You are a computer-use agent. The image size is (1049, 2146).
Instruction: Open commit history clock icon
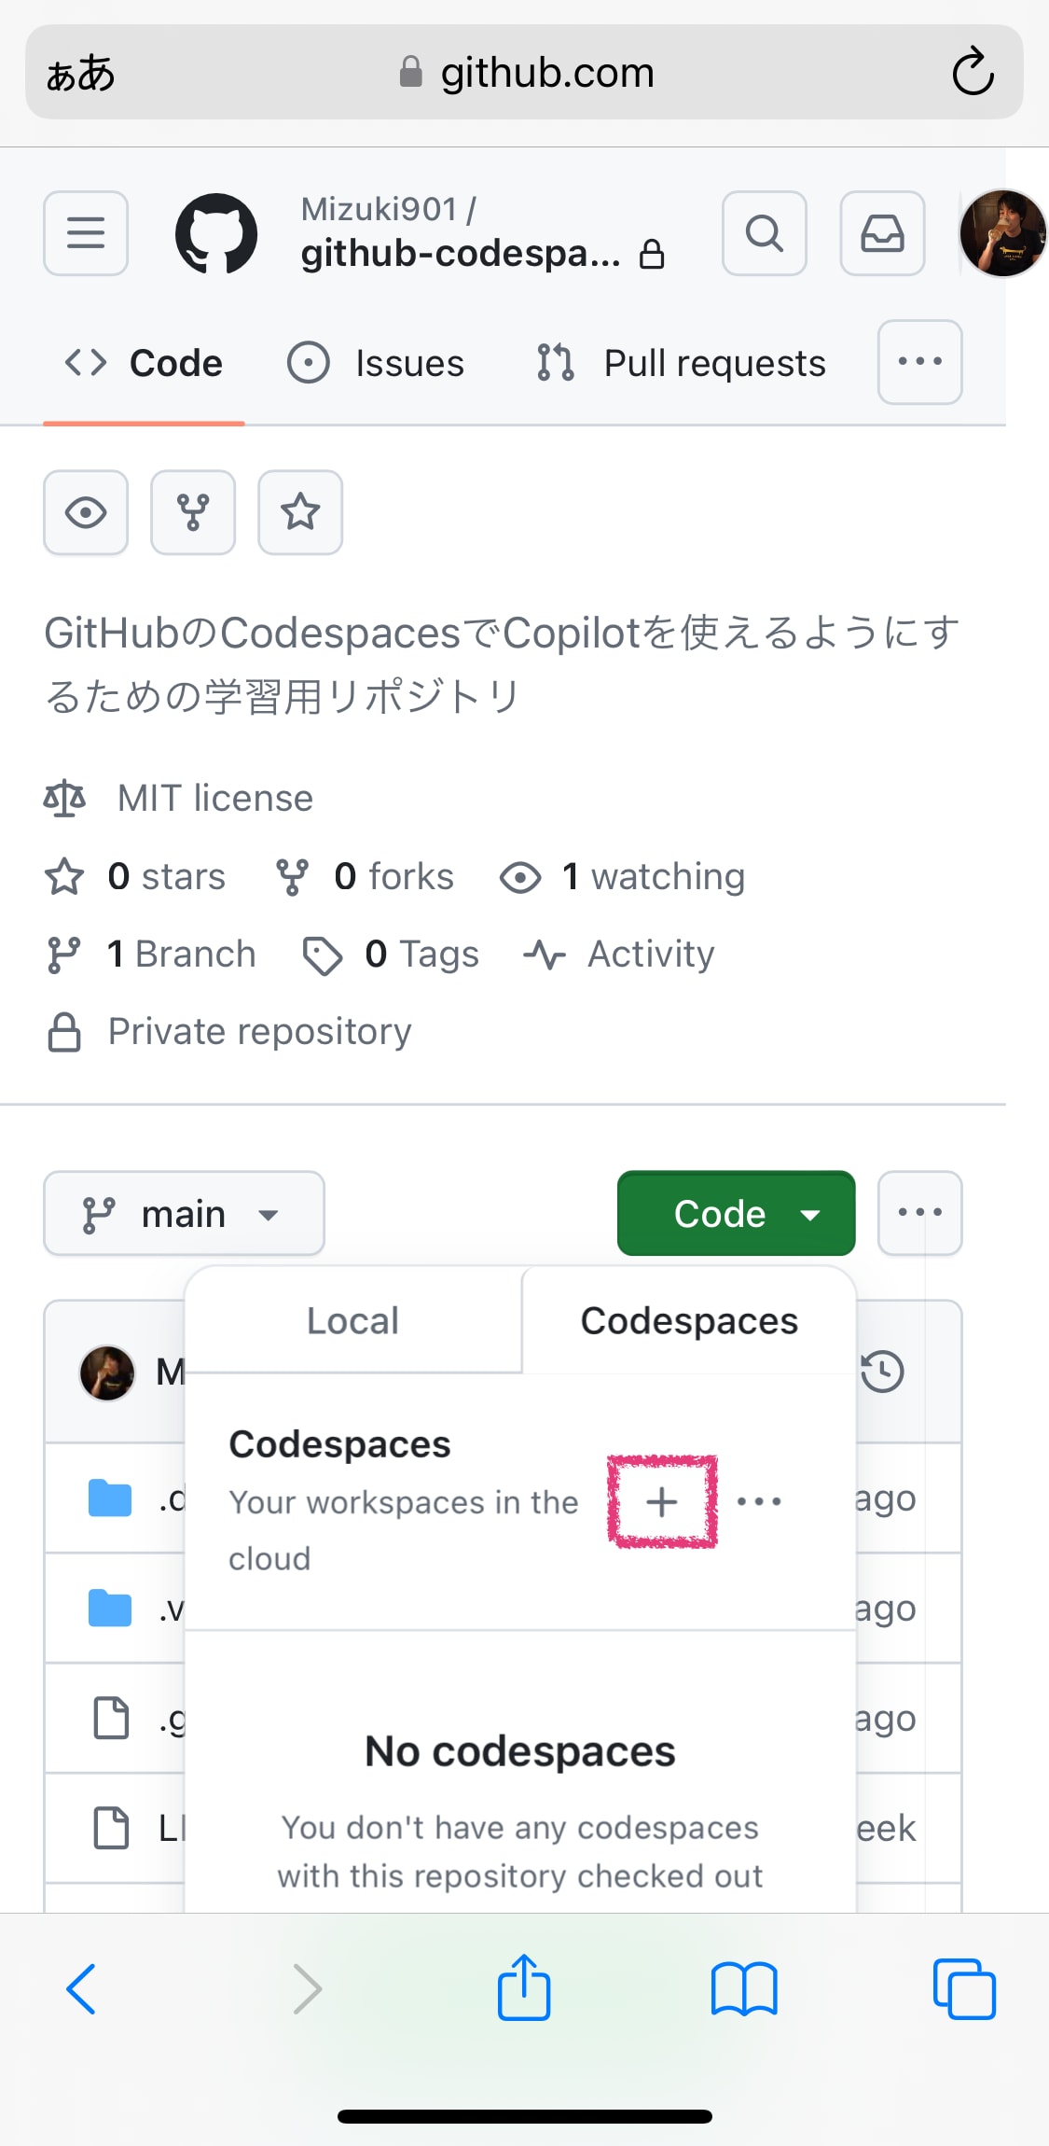click(x=882, y=1372)
